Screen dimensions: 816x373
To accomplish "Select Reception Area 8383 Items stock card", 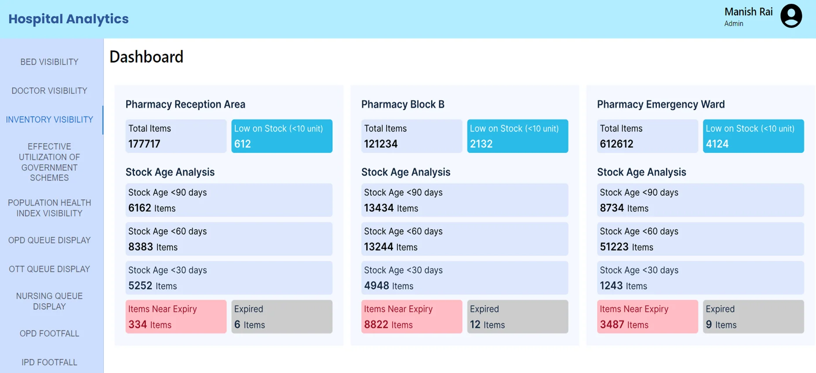I will [229, 239].
